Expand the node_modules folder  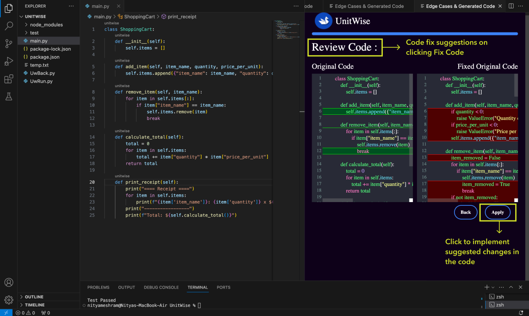coord(48,25)
